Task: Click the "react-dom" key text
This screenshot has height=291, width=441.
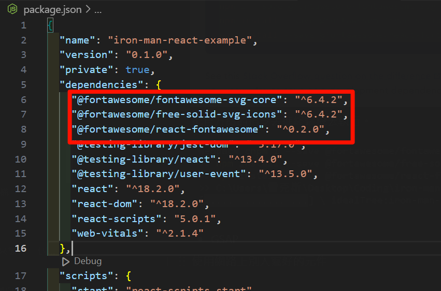Action: tap(105, 203)
